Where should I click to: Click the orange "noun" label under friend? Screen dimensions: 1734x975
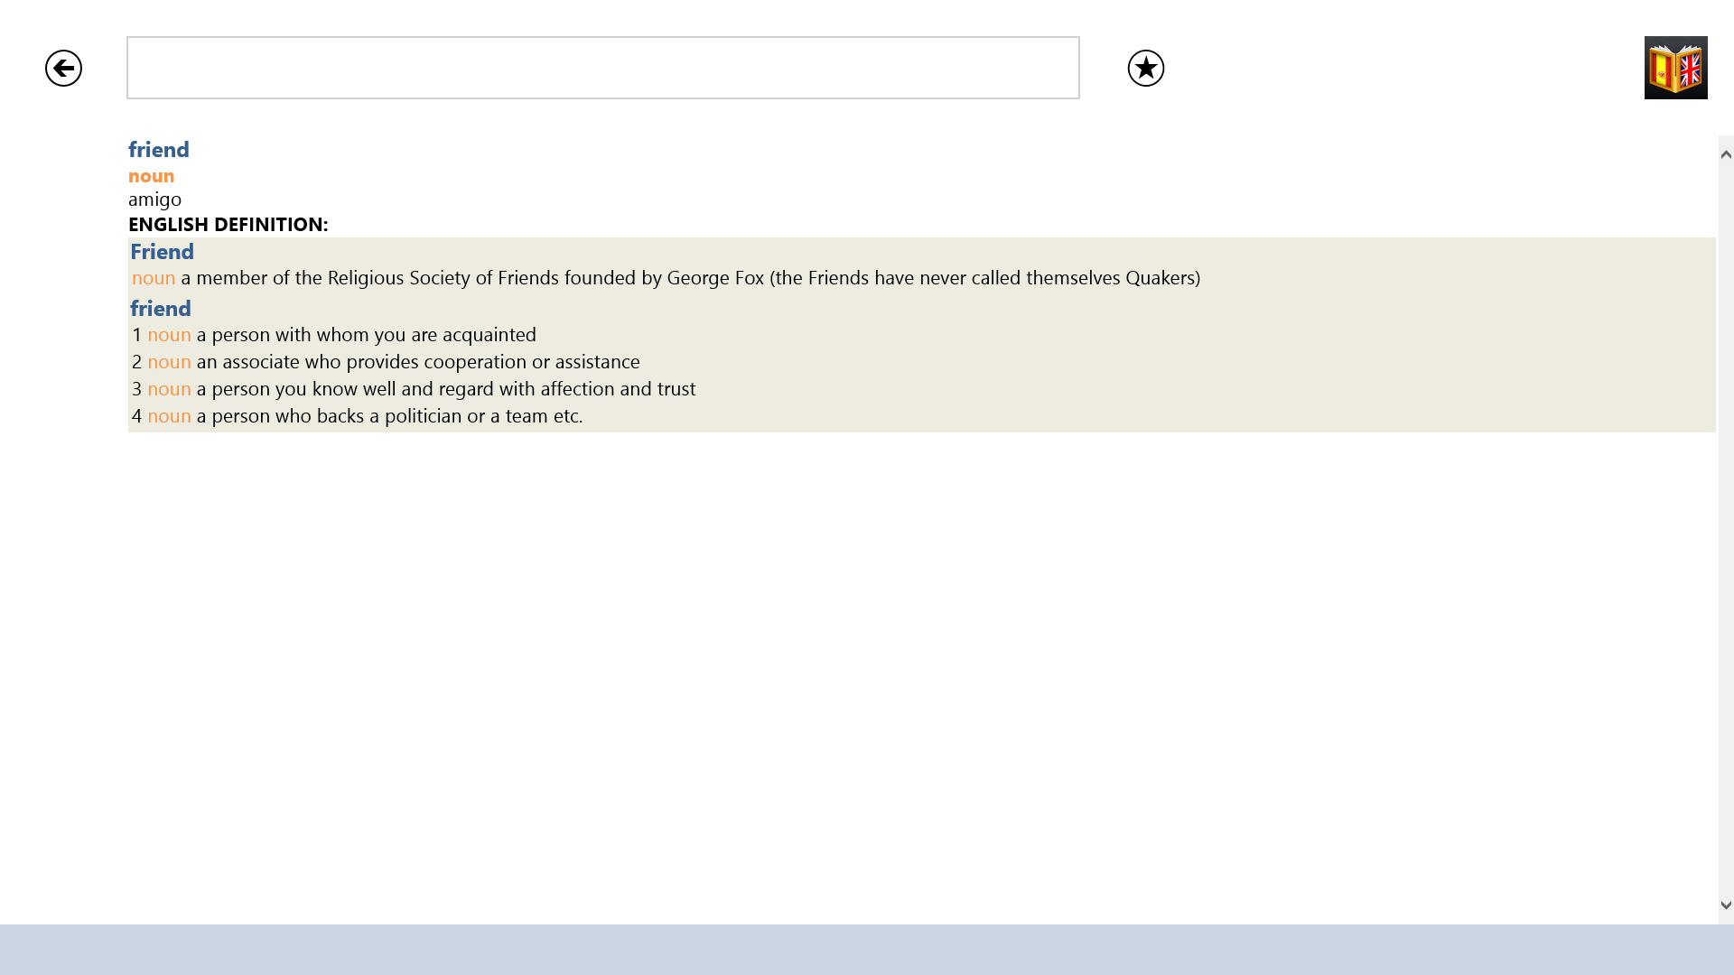tap(151, 176)
